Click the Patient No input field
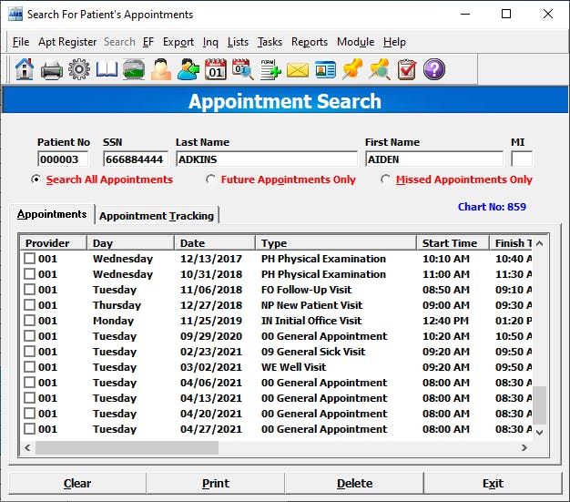This screenshot has width=570, height=502. point(63,159)
